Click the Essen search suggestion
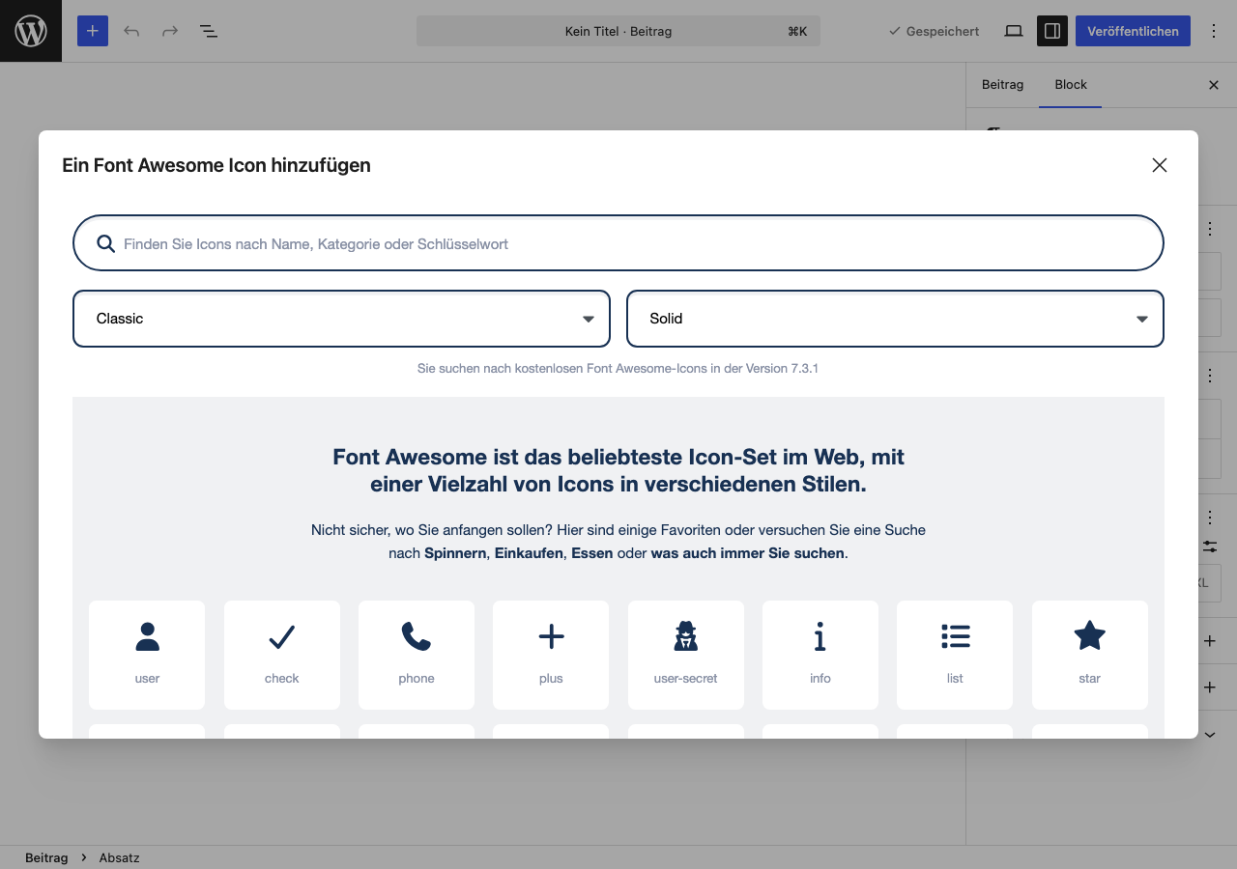This screenshot has height=869, width=1237. (x=591, y=553)
